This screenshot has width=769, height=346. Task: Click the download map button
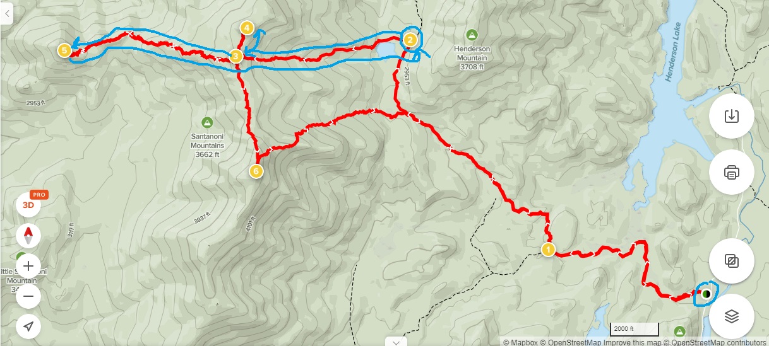731,116
